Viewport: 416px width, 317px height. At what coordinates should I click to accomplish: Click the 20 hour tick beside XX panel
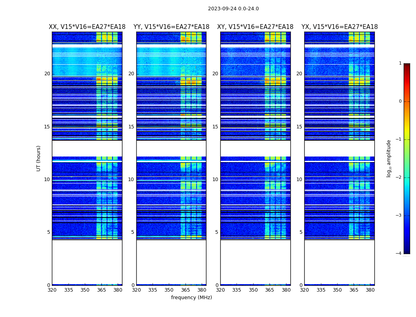click(47, 74)
